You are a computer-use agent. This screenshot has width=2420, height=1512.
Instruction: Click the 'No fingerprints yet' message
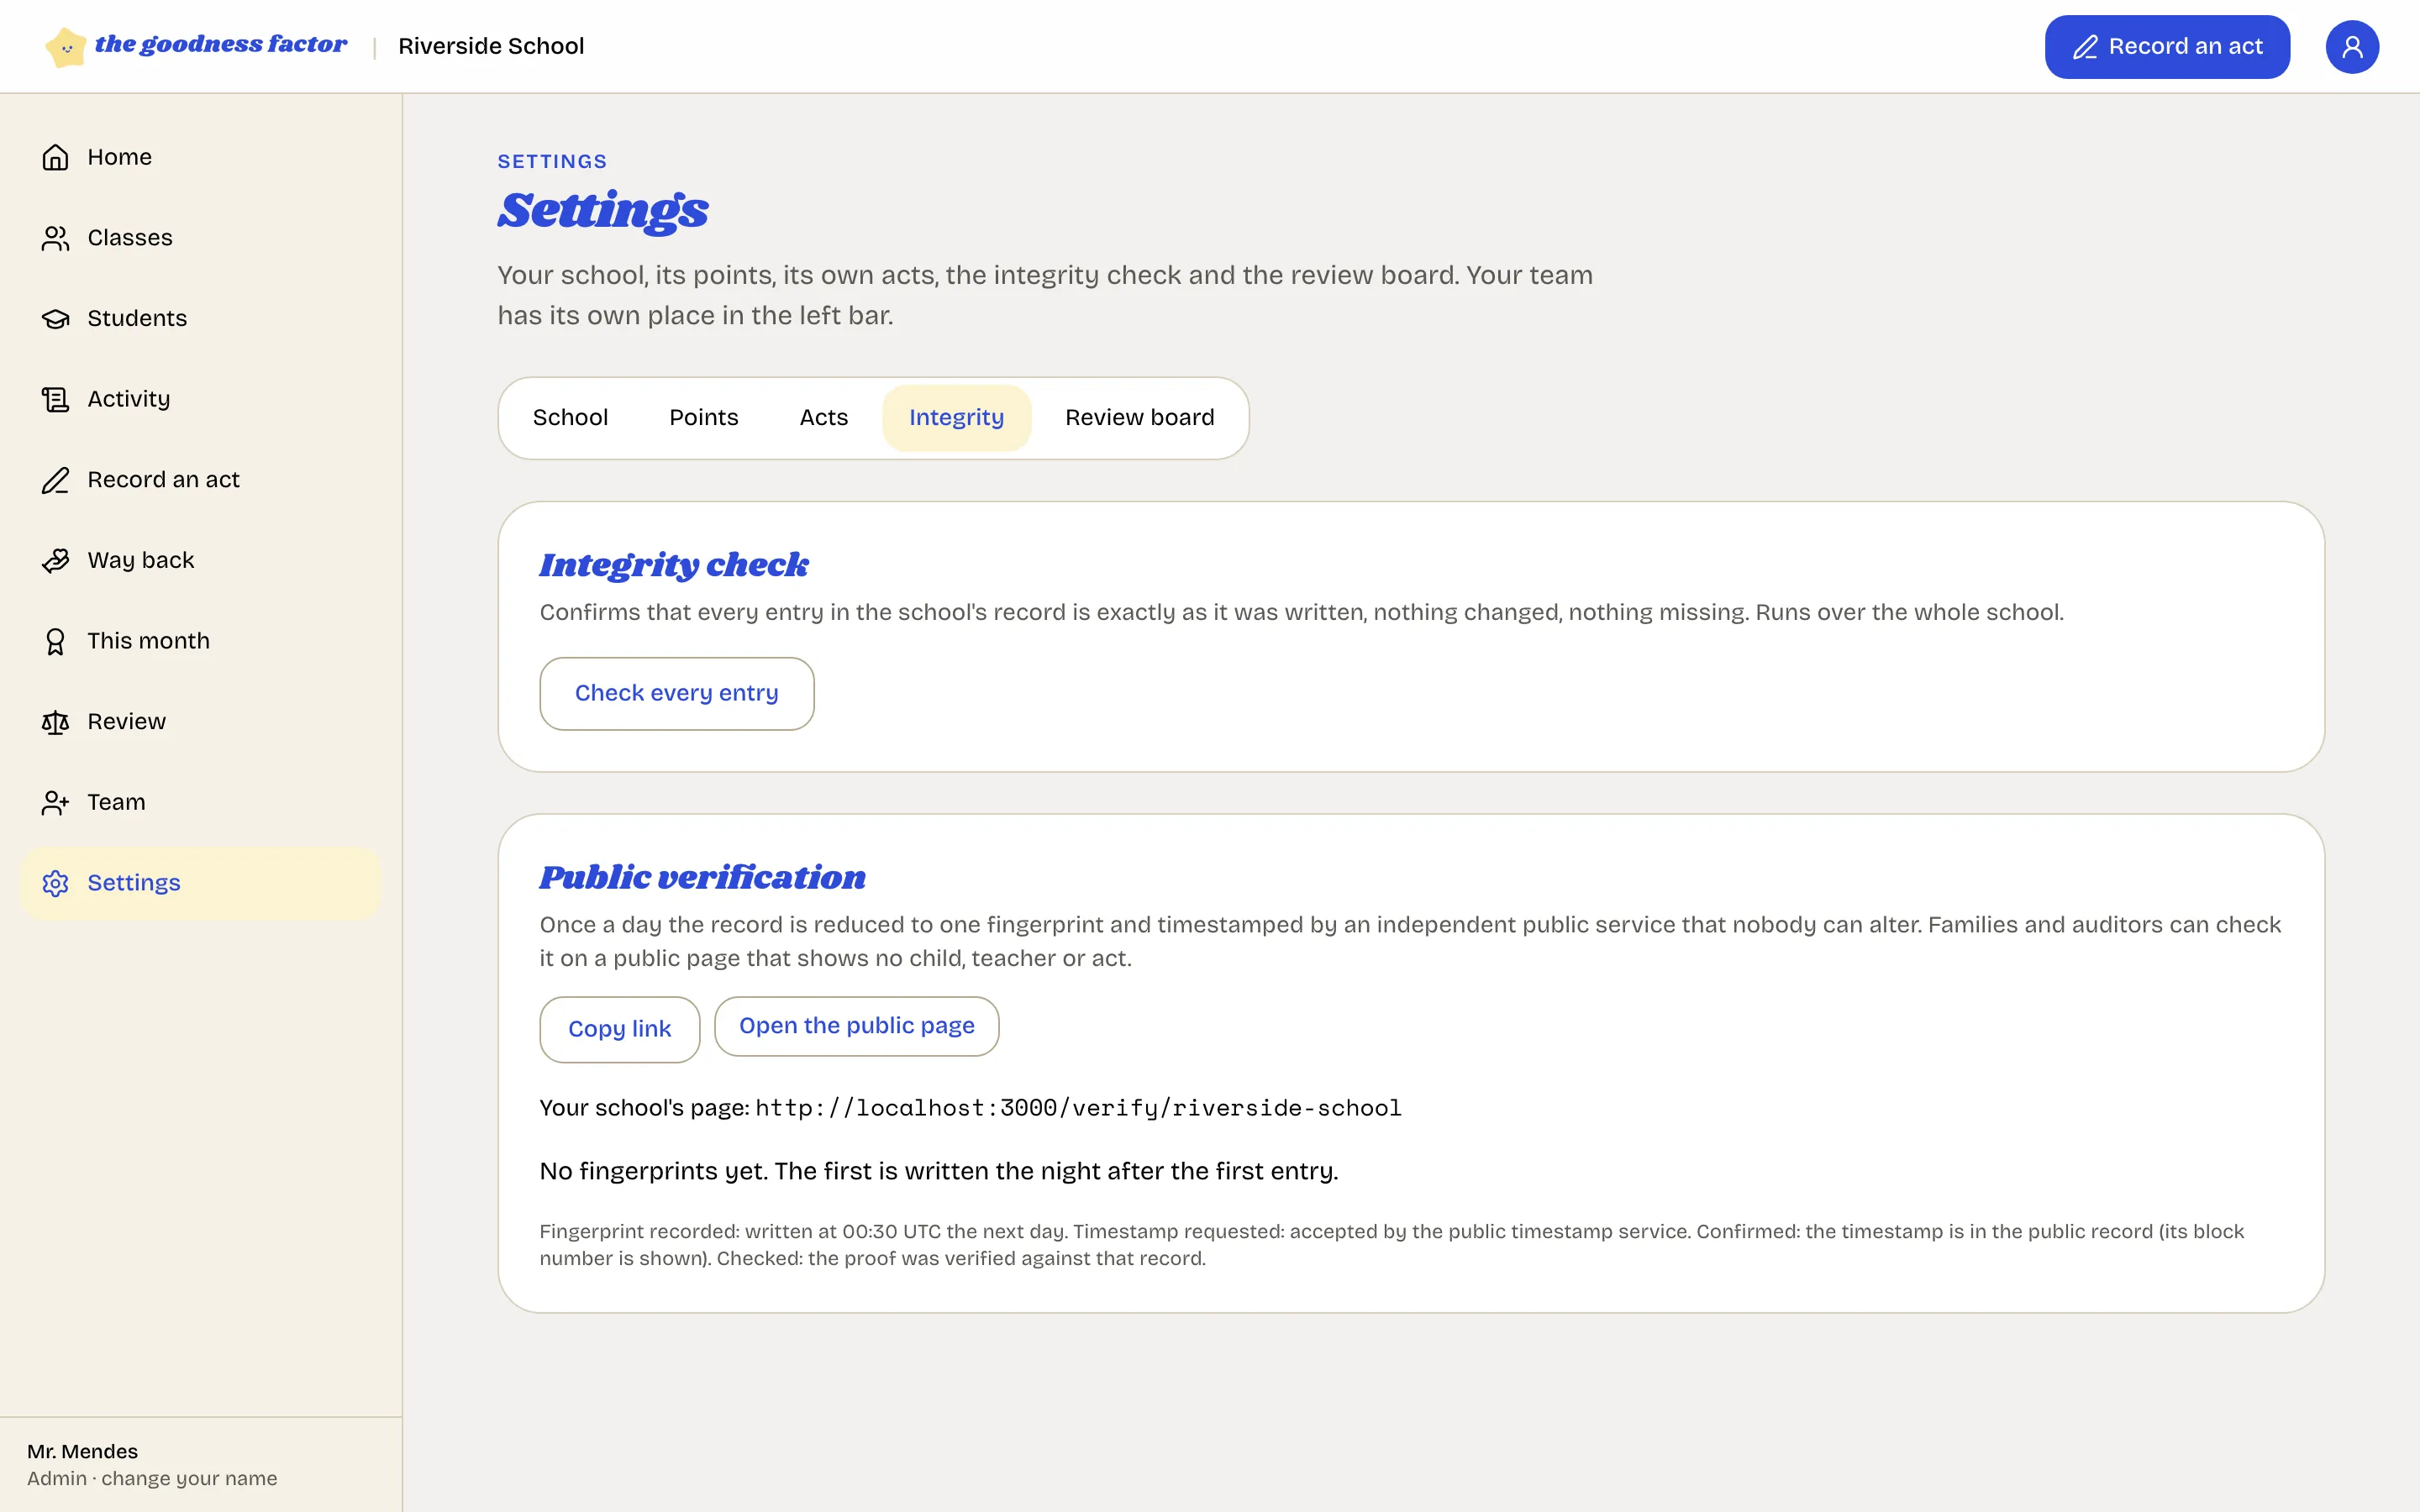939,1171
